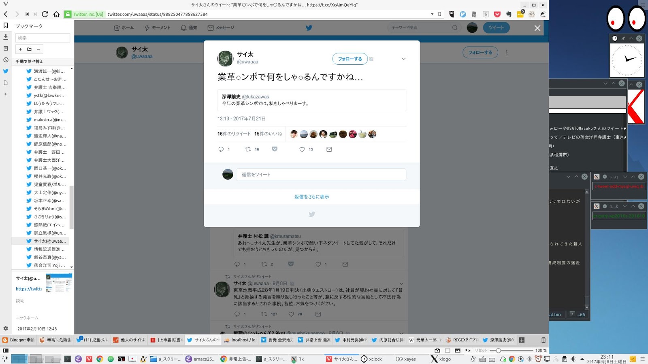The height and width of the screenshot is (364, 648).
Task: Expand the s...q window down chevron
Action: (x=625, y=177)
